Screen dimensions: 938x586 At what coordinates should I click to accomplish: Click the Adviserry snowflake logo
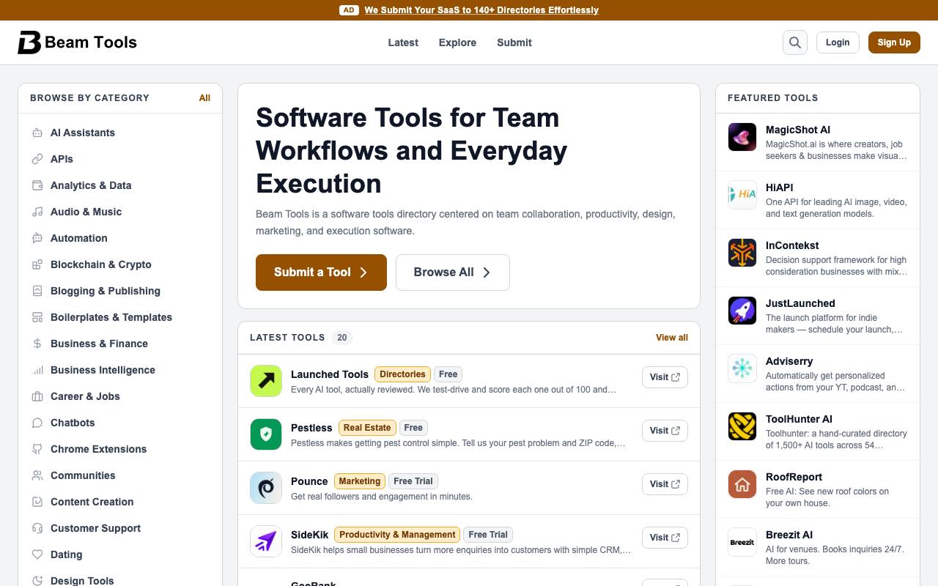pyautogui.click(x=742, y=368)
